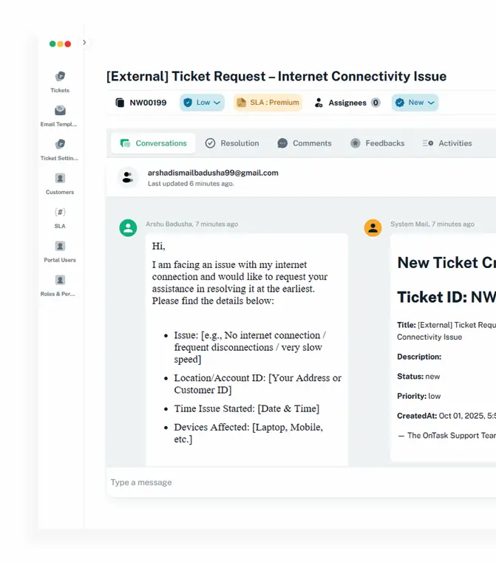Open the Activities tab
This screenshot has width=496, height=562.
coord(447,143)
